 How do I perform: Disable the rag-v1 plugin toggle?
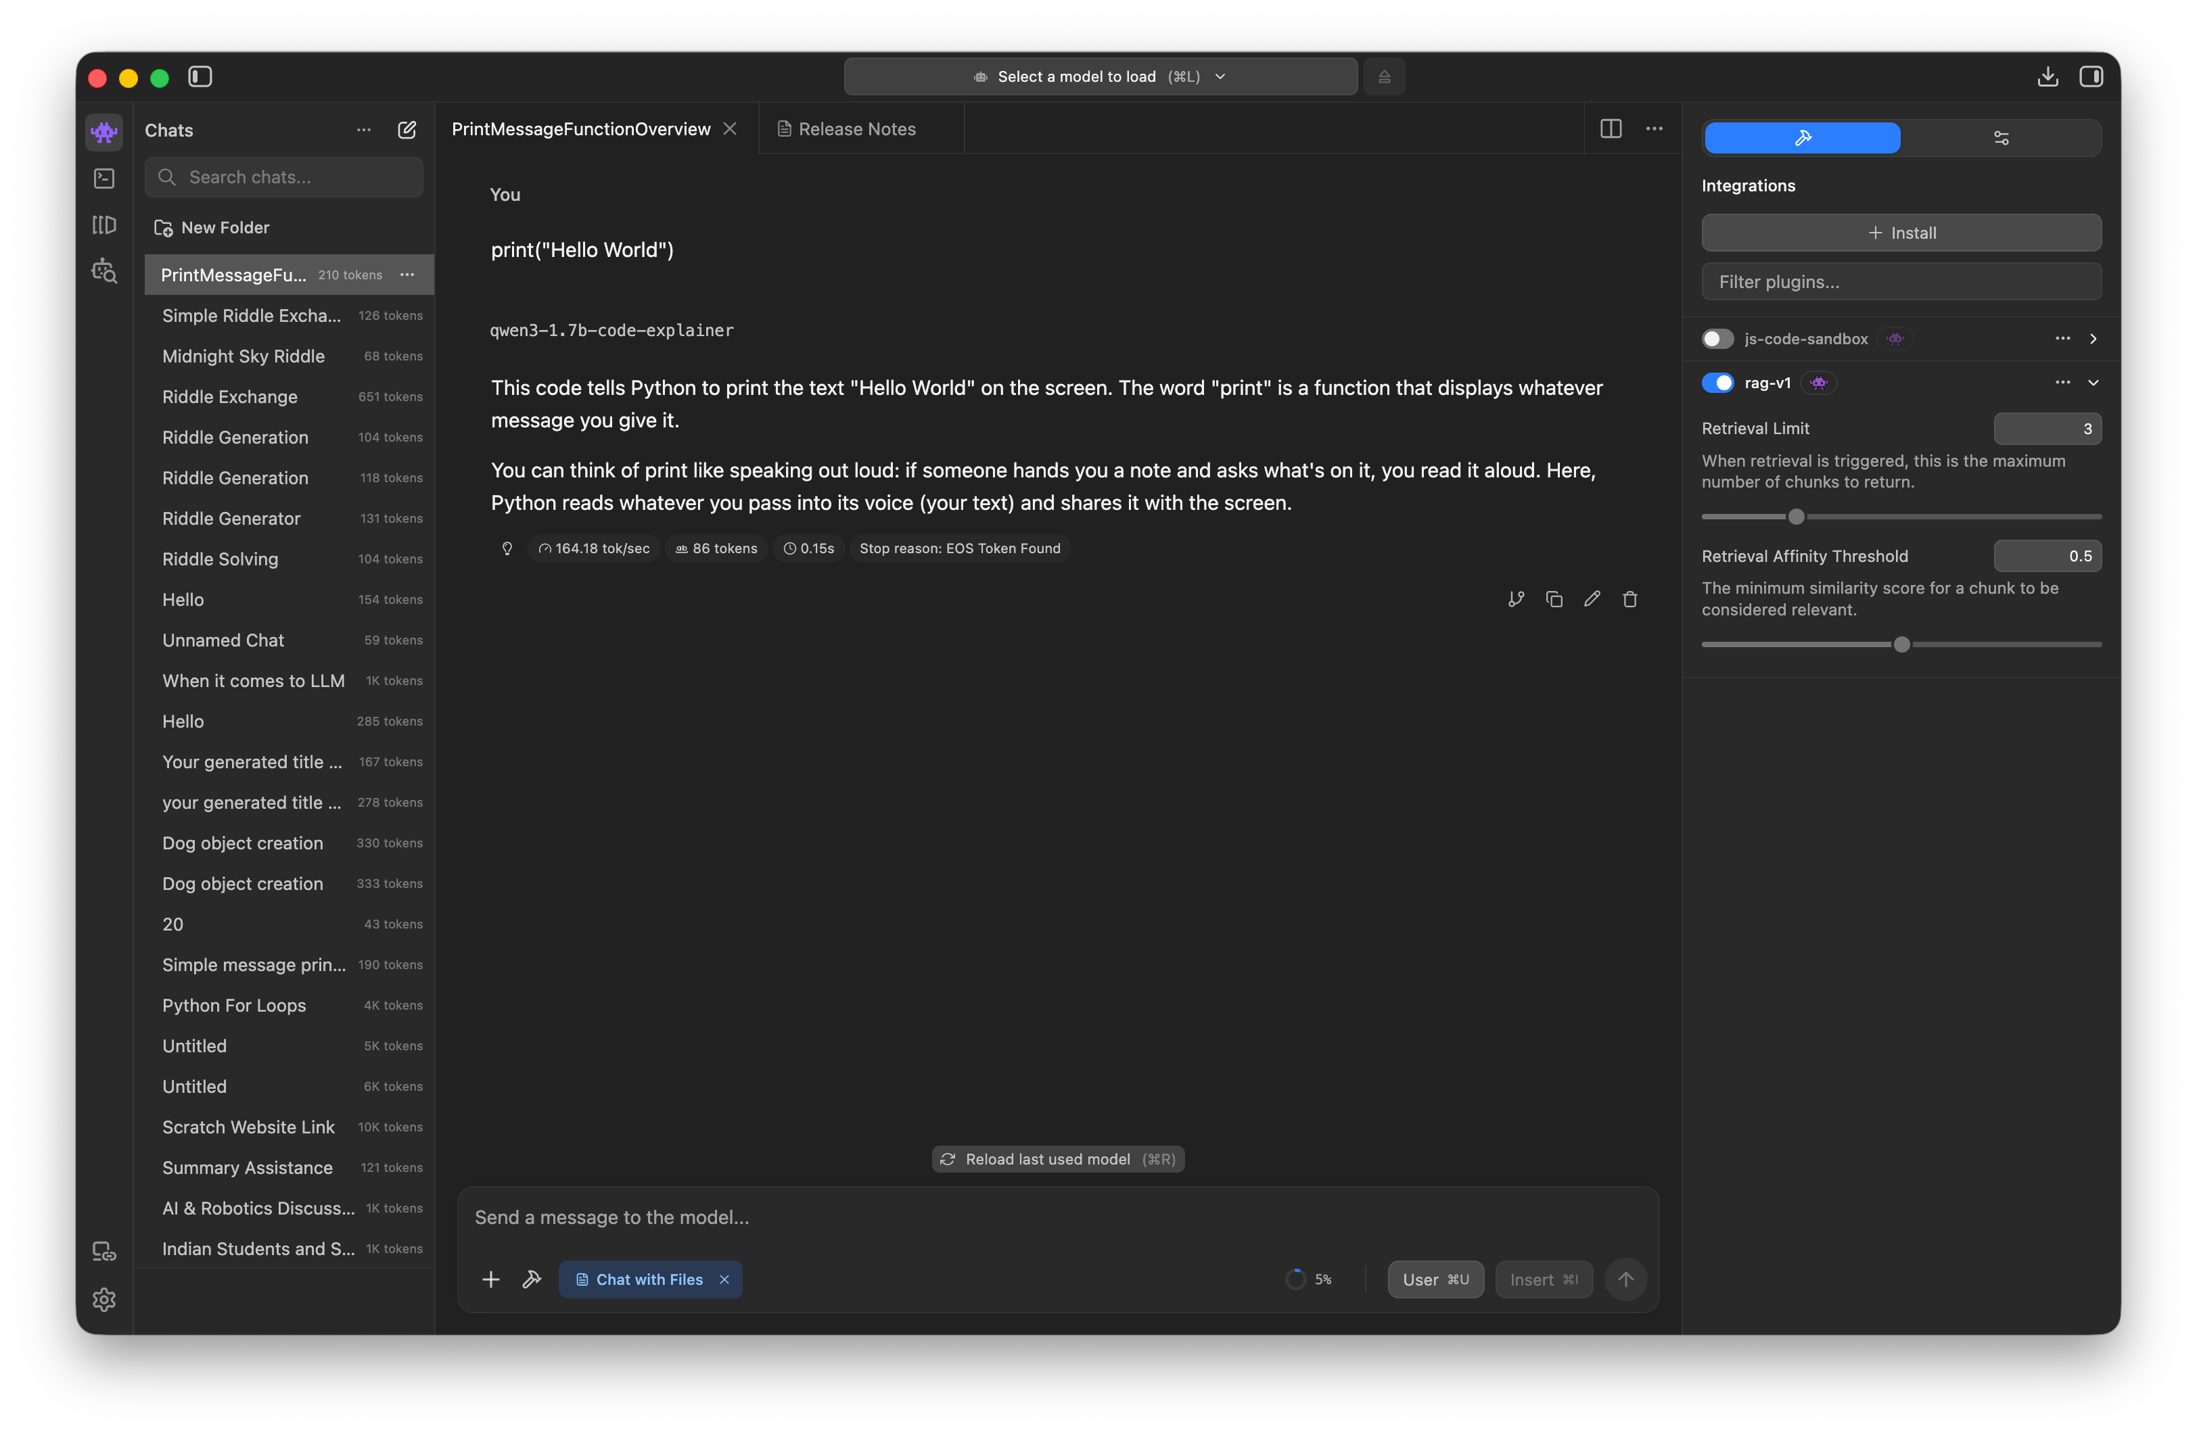coord(1717,383)
